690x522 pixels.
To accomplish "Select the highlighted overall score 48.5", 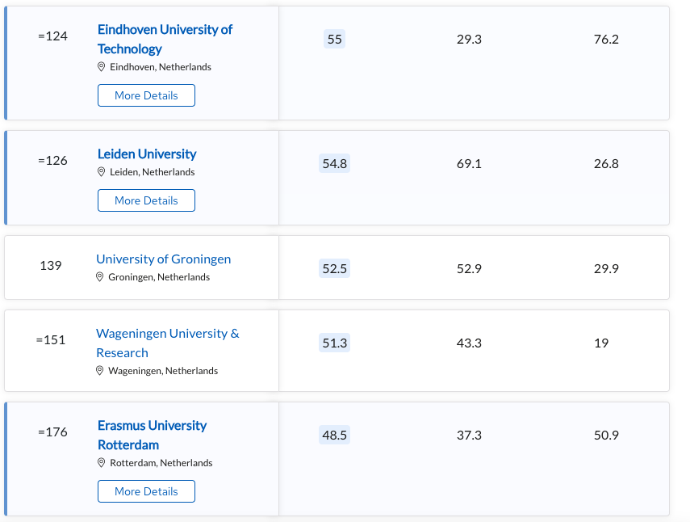I will 334,435.
